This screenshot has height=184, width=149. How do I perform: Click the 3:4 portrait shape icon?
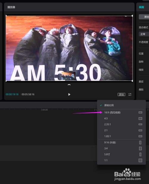140,149
